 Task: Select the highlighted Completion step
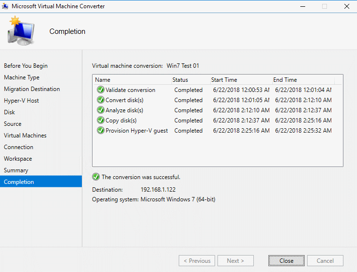tap(41, 181)
